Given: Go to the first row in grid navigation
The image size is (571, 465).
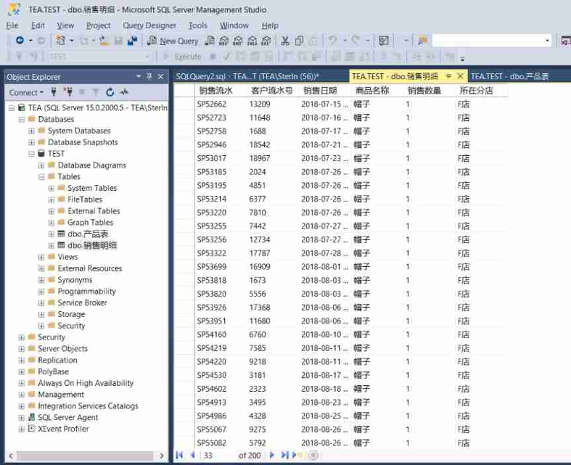Looking at the screenshot, I should [179, 455].
